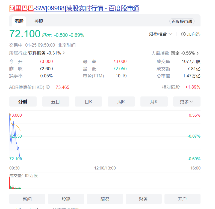This screenshot has height=209, width=215.
Task: Open 国企 index details chevron
Action: coord(198,53)
